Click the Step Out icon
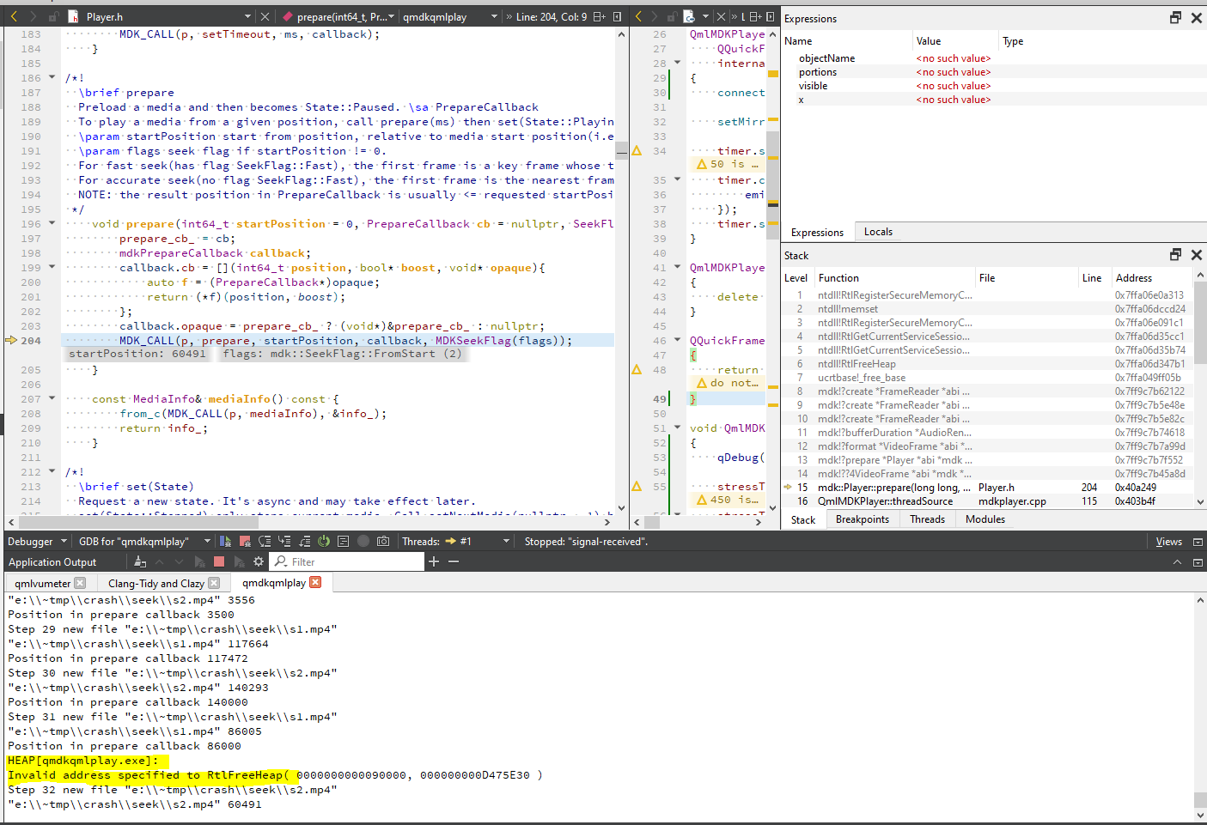Screen dimensions: 1207x825 (x=304, y=541)
